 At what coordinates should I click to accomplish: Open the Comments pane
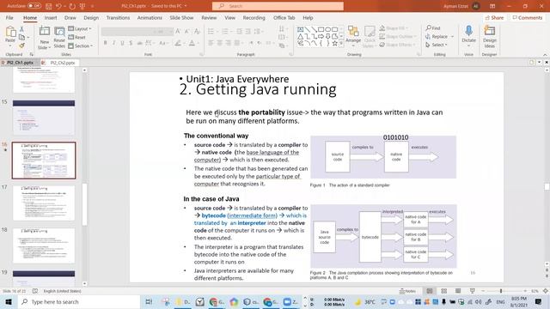point(527,17)
